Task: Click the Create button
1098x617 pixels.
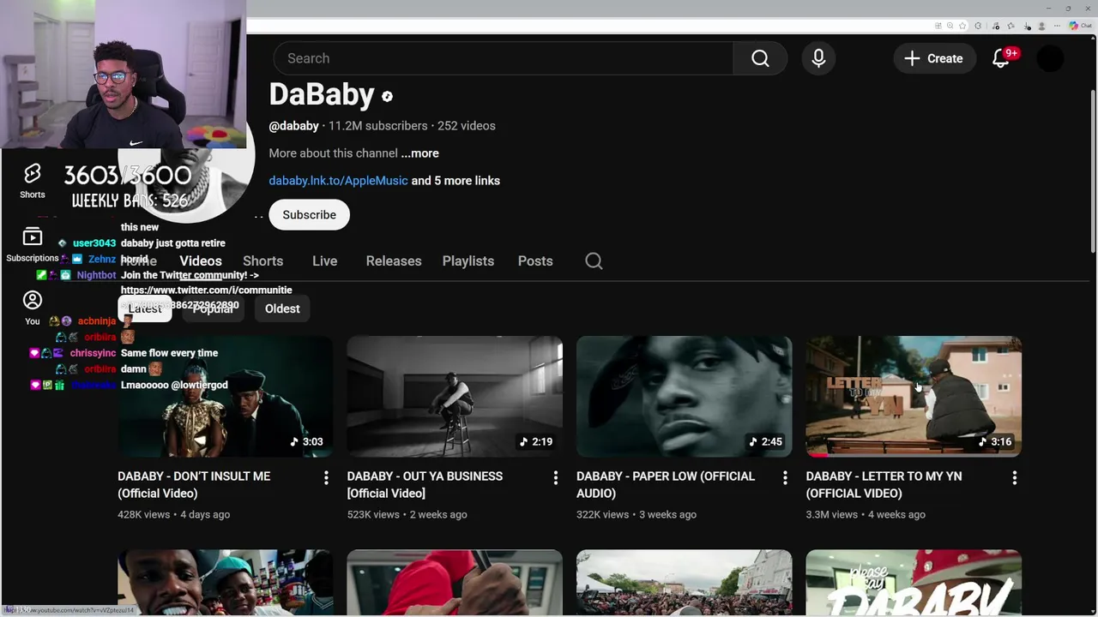Action: [x=934, y=58]
